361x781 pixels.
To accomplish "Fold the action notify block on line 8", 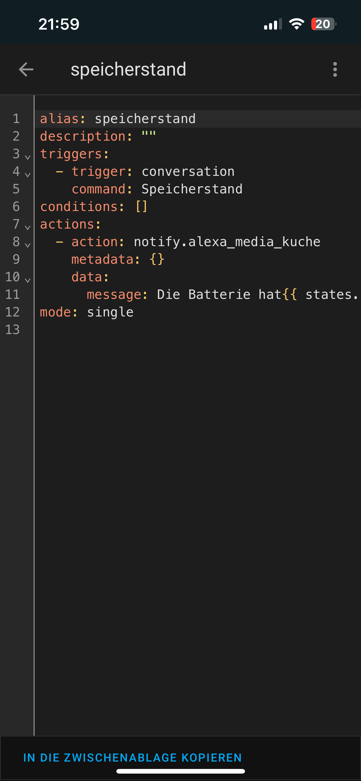I will tap(27, 245).
